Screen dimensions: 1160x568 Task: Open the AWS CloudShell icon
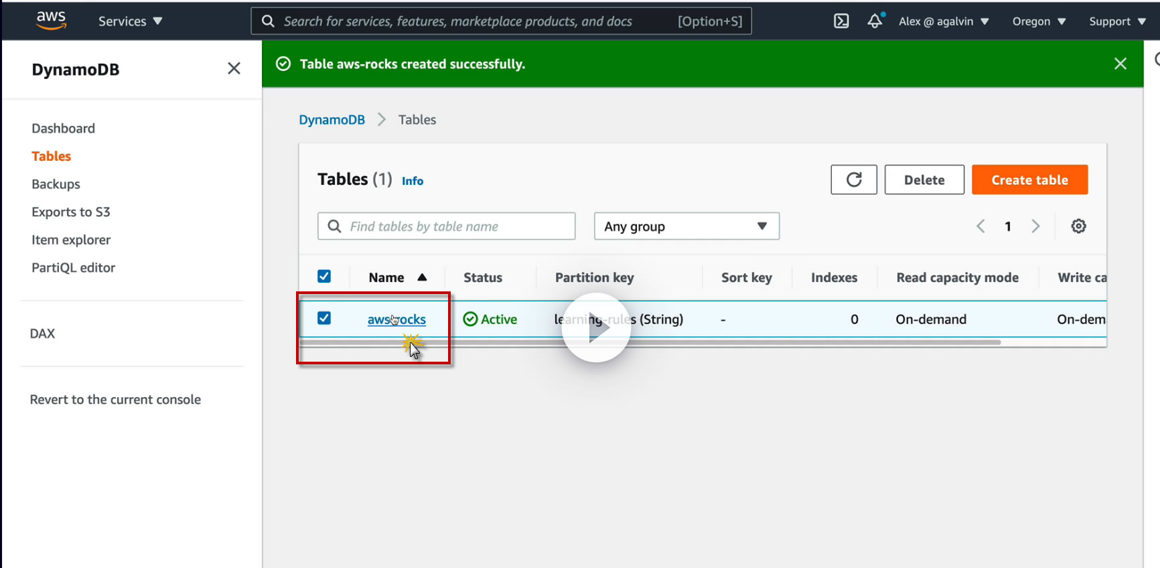pyautogui.click(x=841, y=21)
